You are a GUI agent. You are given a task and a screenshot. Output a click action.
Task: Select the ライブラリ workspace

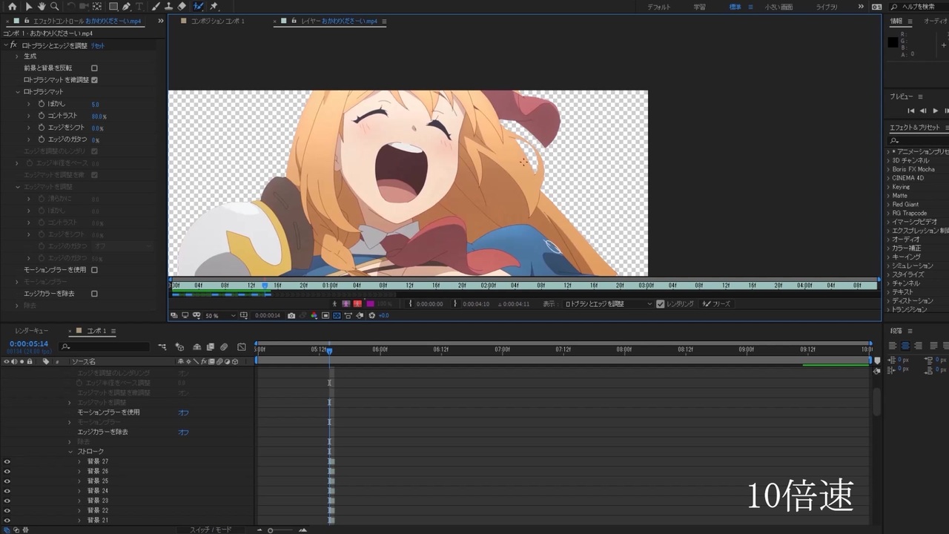[x=827, y=7]
